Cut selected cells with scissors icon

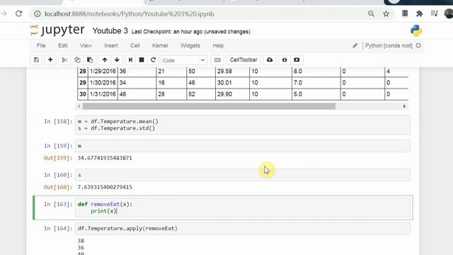[x=64, y=59]
